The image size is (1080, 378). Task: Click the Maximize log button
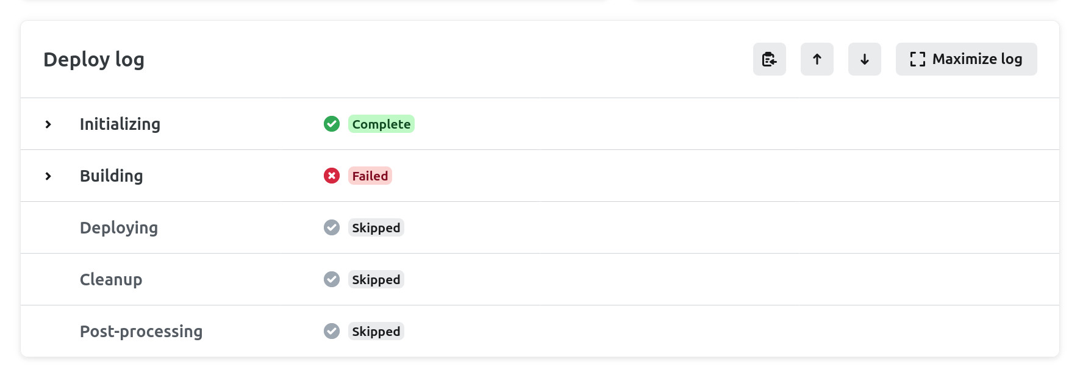[966, 59]
